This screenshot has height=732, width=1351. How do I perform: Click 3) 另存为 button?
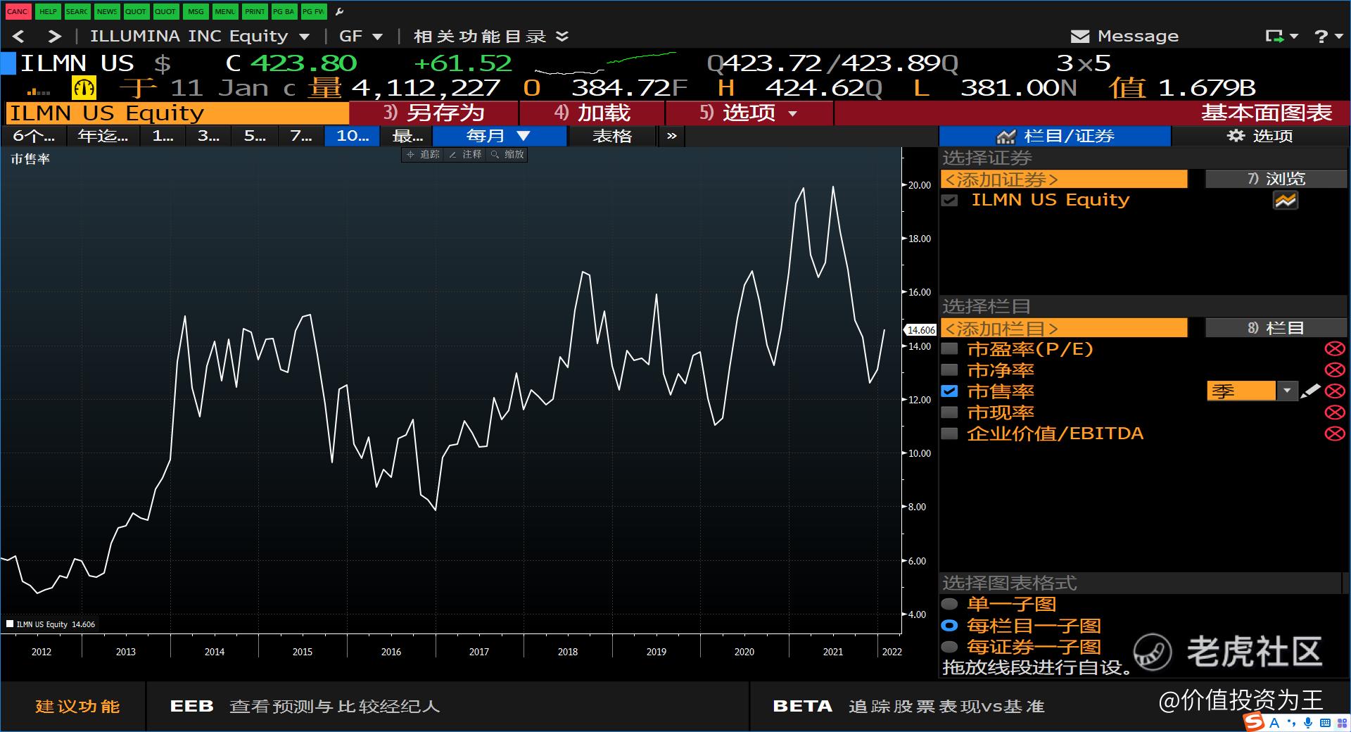[x=433, y=113]
